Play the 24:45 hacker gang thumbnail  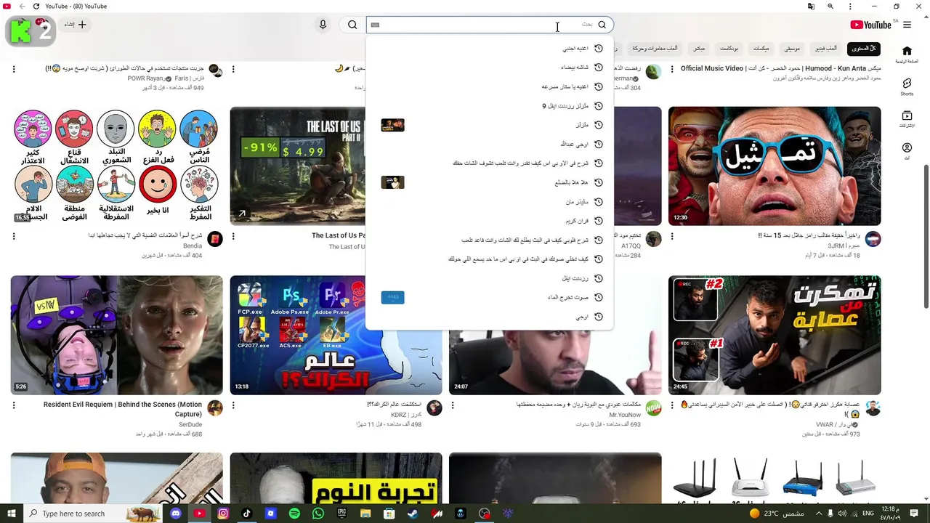775,335
